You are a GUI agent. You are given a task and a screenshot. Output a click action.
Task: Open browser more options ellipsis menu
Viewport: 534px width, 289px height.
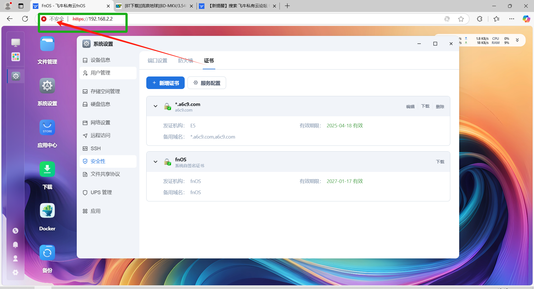512,19
